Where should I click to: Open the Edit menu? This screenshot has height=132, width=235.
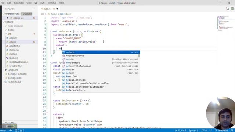coord(9,3)
